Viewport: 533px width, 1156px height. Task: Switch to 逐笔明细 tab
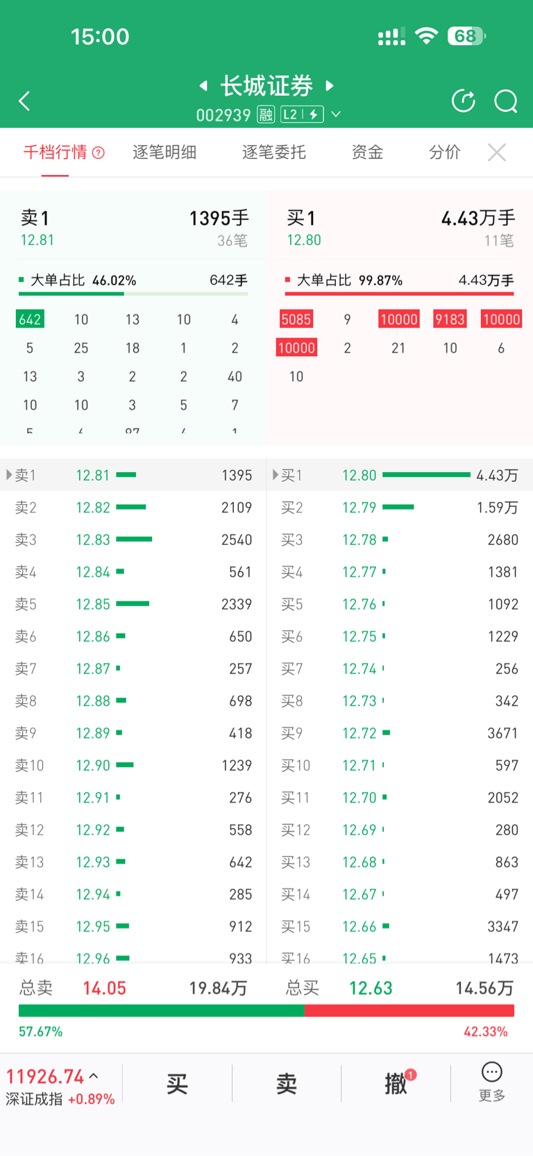click(164, 152)
